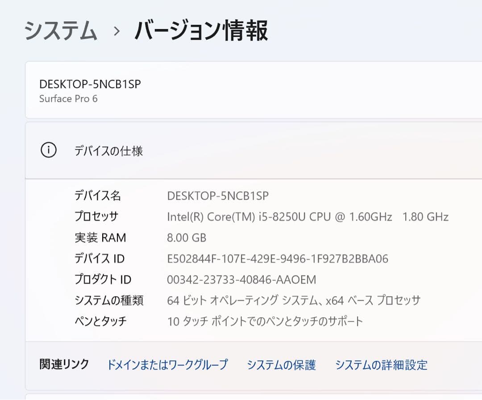
Task: Click the chevron between システム and バージョン情報
Action: 116,30
